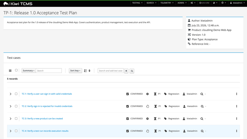Click the manual hand icon on TC-2
The height and width of the screenshot is (139, 247).
[148, 106]
